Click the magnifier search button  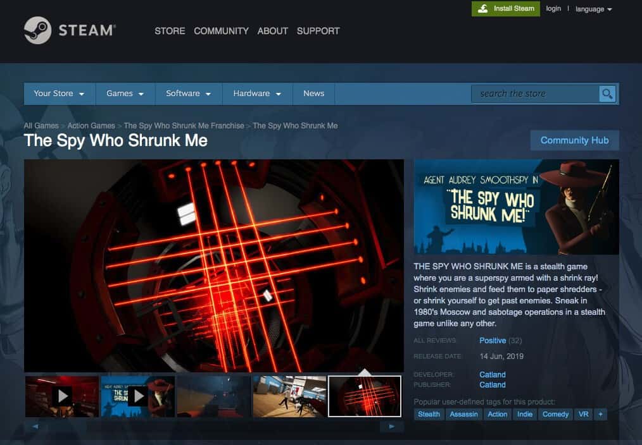(607, 94)
